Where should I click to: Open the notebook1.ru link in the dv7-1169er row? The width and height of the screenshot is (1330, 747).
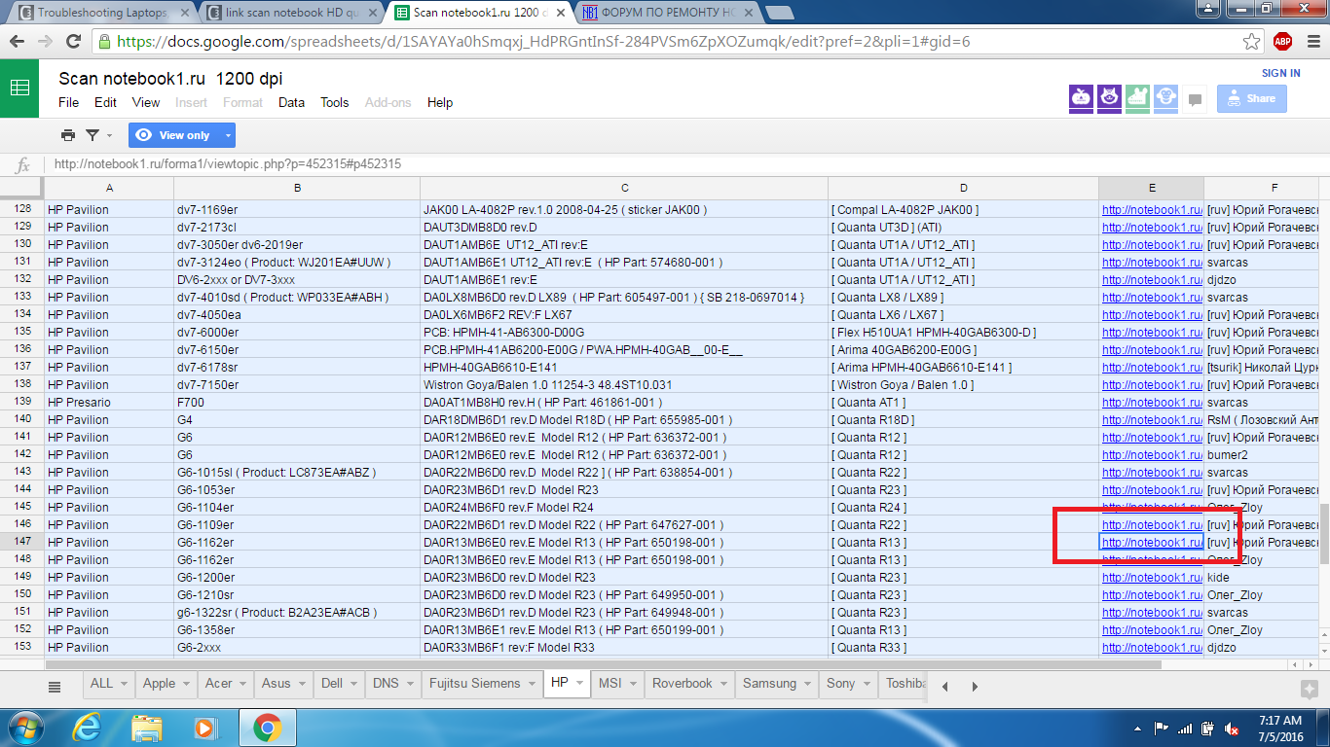click(1152, 209)
